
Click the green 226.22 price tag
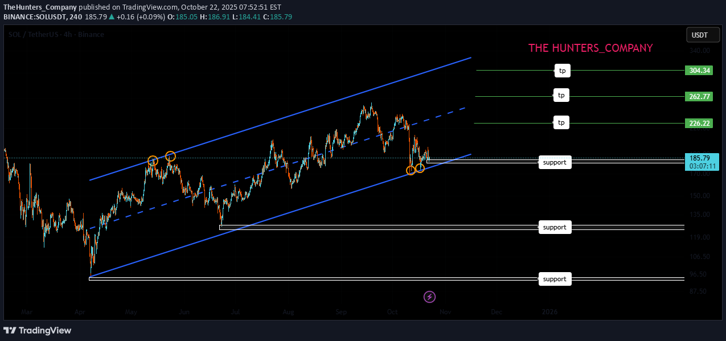coord(699,123)
